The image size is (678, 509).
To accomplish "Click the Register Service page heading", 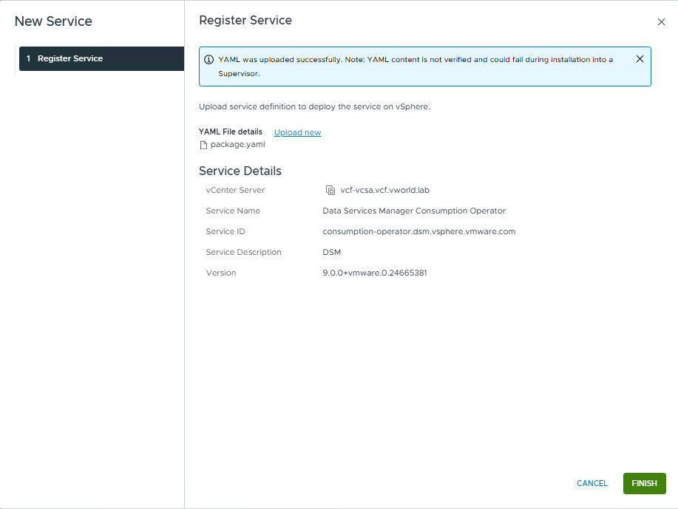I will click(x=245, y=21).
